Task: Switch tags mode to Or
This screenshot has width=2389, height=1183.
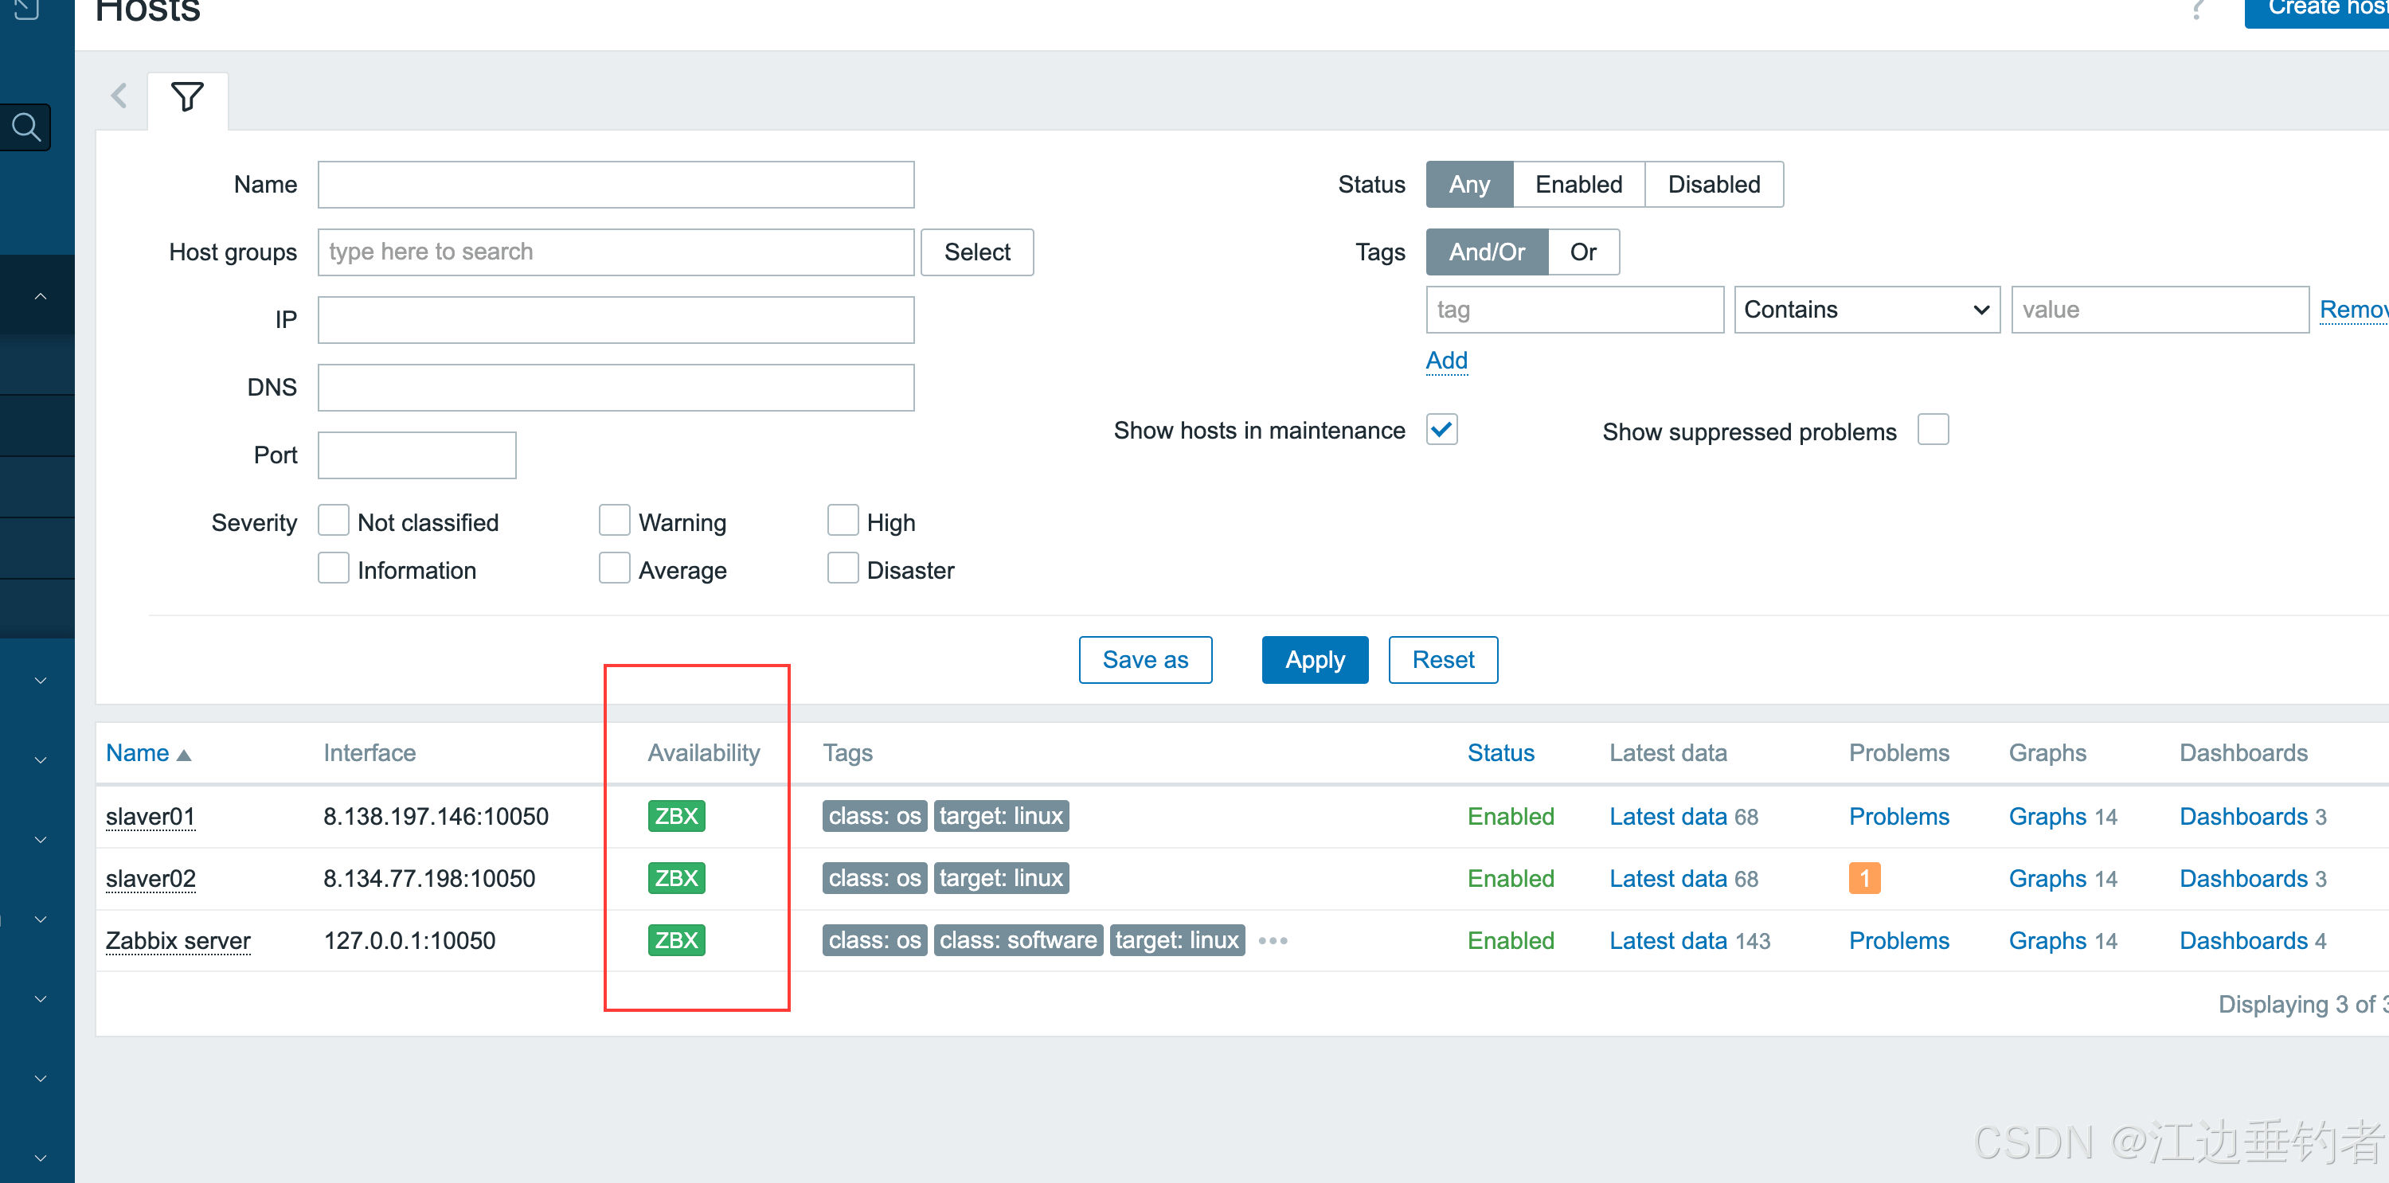Action: (x=1582, y=252)
